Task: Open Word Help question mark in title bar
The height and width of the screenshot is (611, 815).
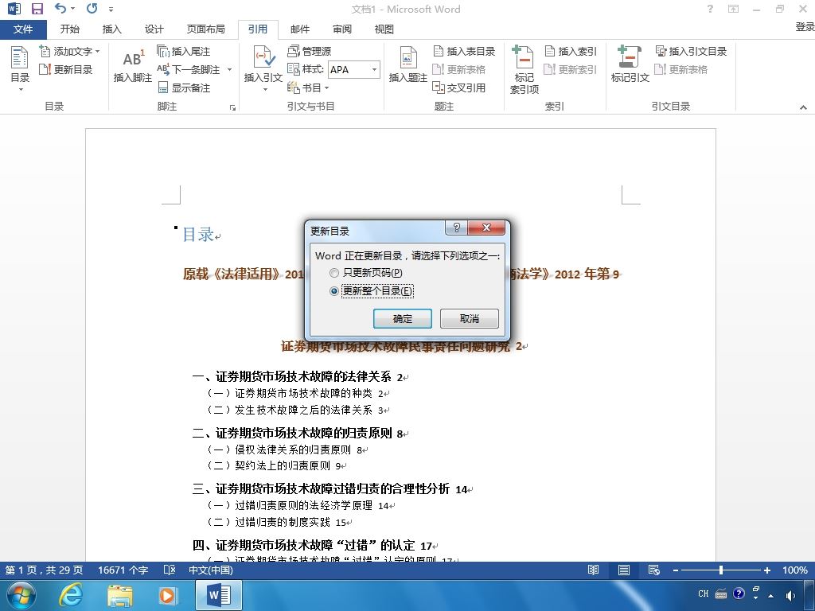Action: [x=710, y=9]
